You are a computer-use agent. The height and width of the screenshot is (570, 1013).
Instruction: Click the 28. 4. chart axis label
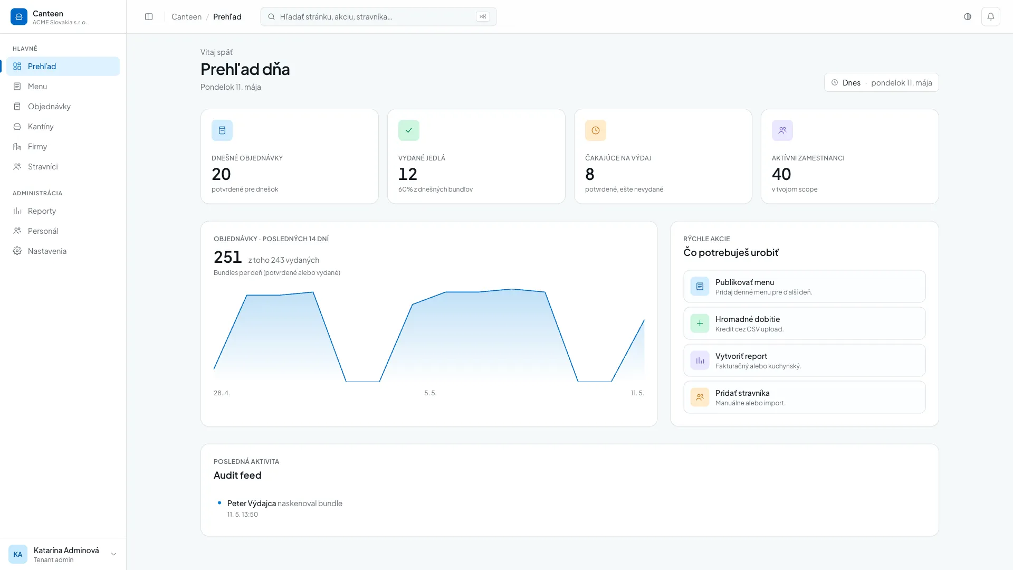click(222, 393)
